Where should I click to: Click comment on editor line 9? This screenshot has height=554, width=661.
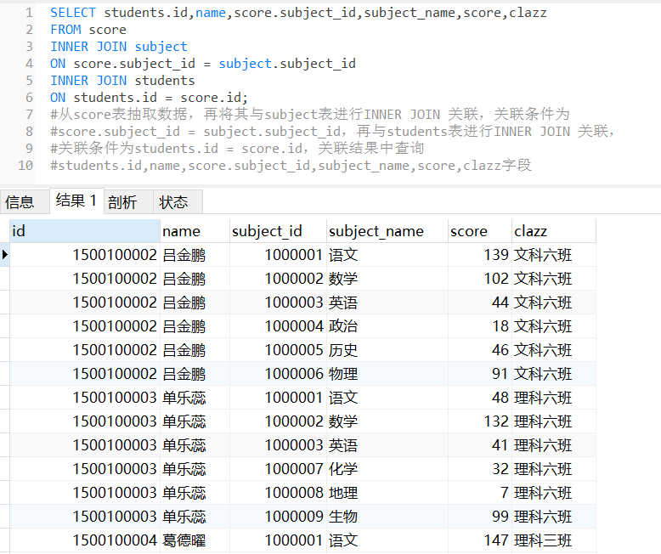coord(237,149)
